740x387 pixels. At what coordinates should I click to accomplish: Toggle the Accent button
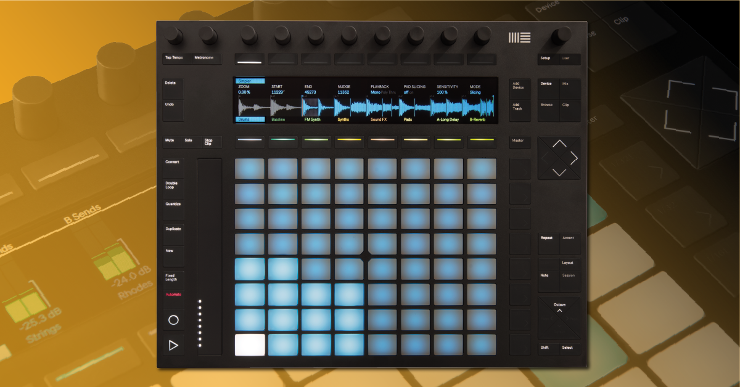coord(569,243)
